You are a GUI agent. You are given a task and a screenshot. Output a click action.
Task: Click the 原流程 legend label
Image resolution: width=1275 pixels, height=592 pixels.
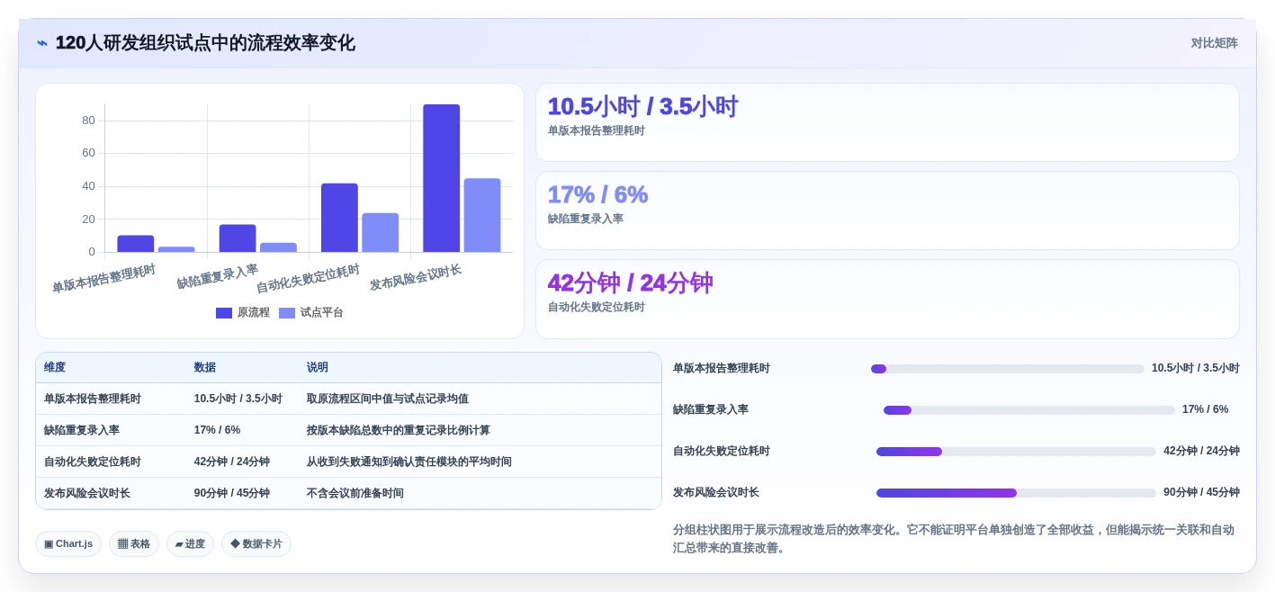[254, 313]
